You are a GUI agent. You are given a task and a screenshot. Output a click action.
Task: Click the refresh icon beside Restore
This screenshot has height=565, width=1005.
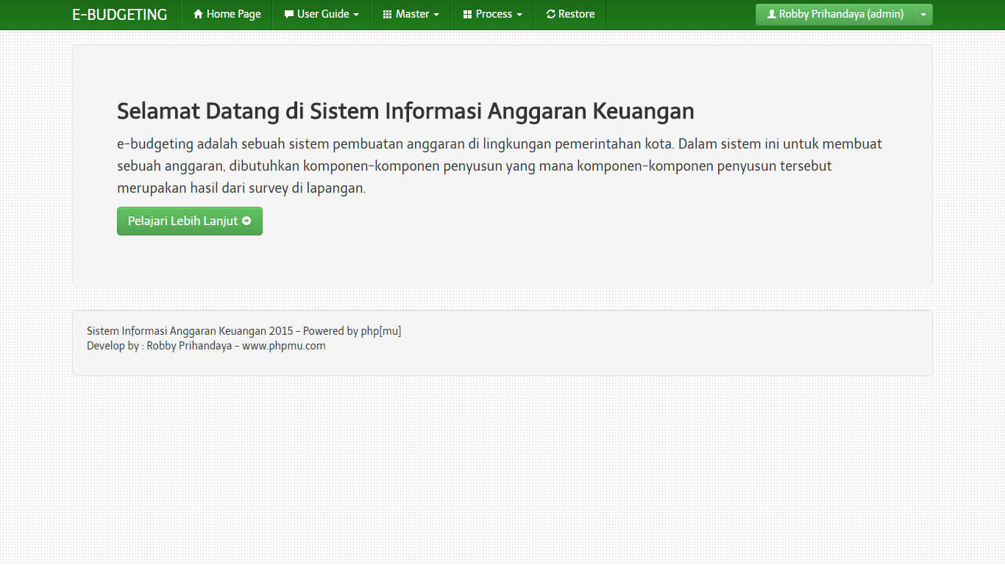(551, 15)
